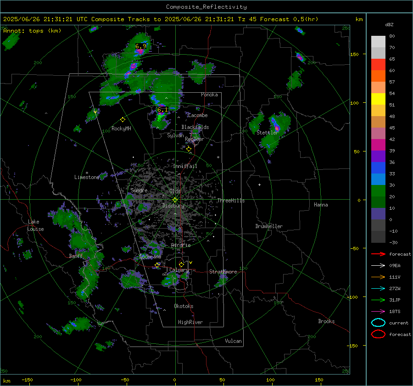
Task: Click the RedDeer city label
Action: point(195,139)
